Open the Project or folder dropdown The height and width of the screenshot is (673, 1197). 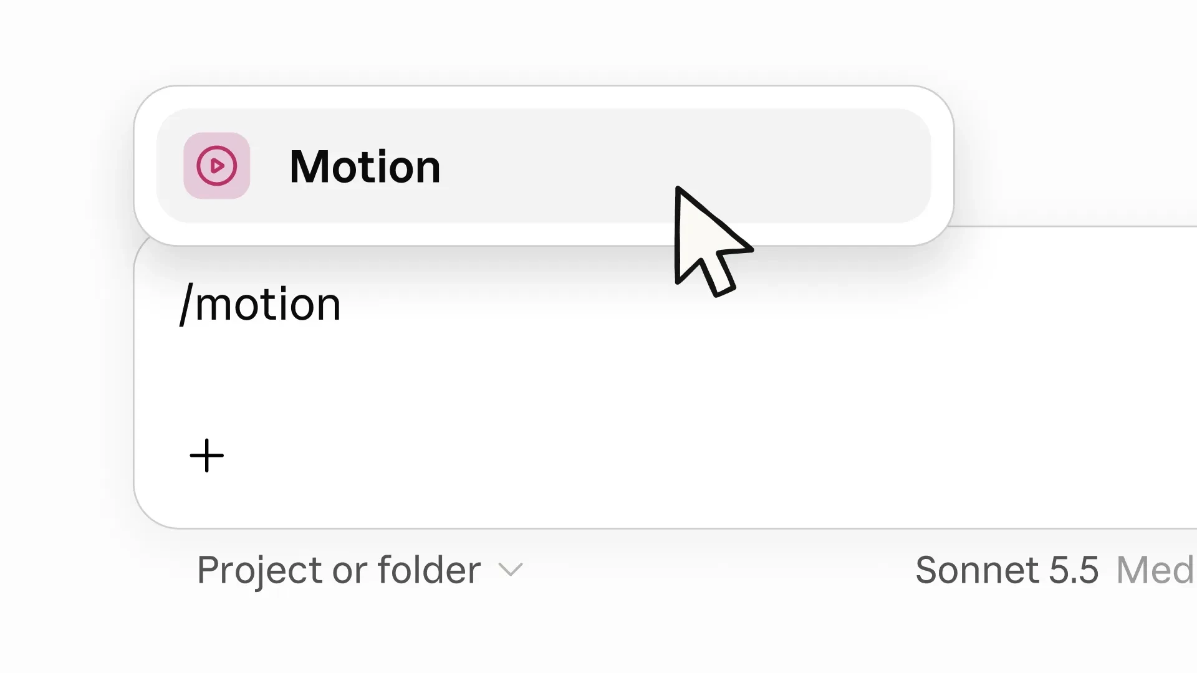tap(360, 570)
